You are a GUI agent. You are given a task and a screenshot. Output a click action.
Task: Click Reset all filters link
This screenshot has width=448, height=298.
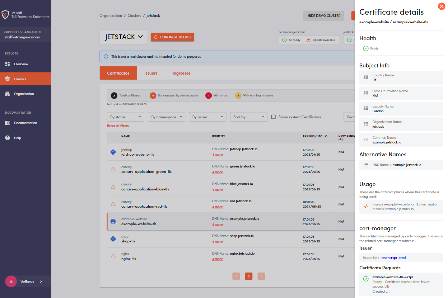[118, 126]
